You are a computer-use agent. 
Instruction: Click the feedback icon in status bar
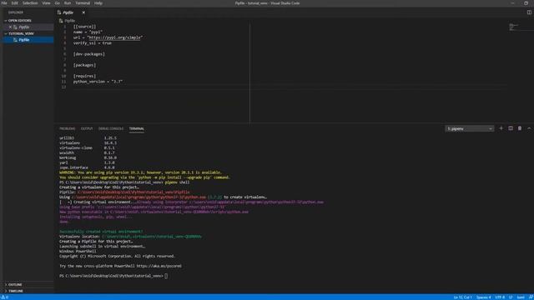[x=531, y=297]
